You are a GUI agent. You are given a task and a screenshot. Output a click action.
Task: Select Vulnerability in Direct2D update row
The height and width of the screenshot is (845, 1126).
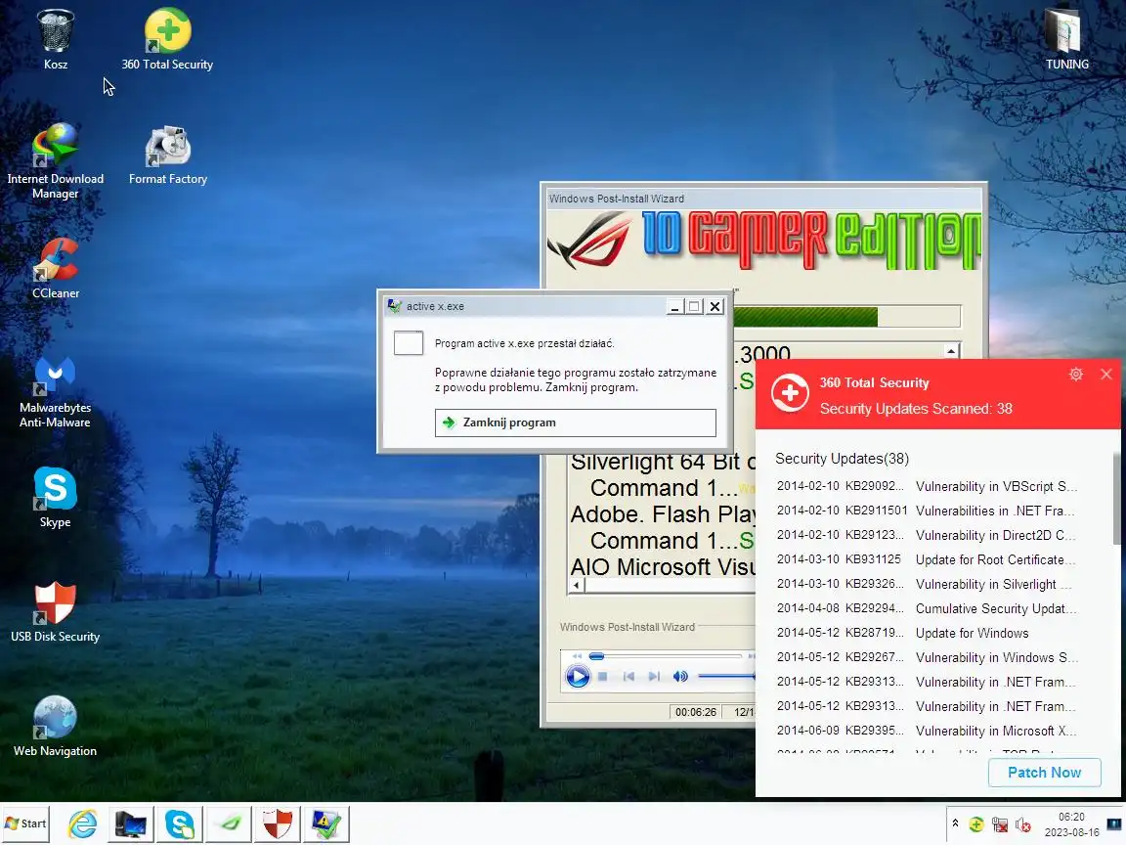pos(927,535)
